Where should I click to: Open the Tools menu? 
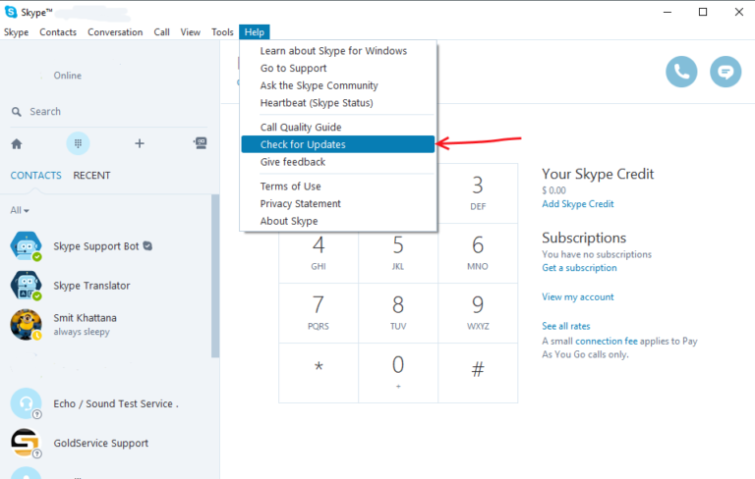[222, 32]
